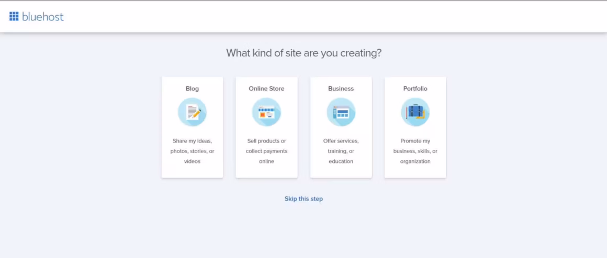The image size is (607, 258).
Task: Select the Portfolio briefcase icon
Action: point(415,112)
